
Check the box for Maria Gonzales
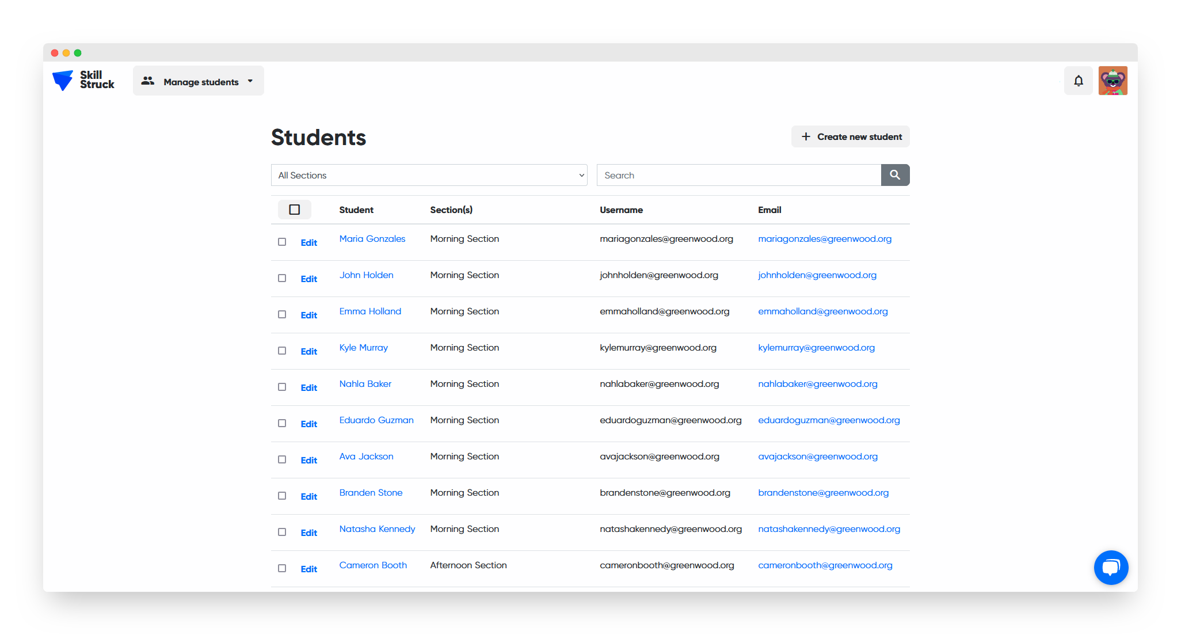pos(282,242)
